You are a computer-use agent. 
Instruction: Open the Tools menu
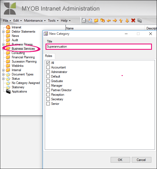53,21
